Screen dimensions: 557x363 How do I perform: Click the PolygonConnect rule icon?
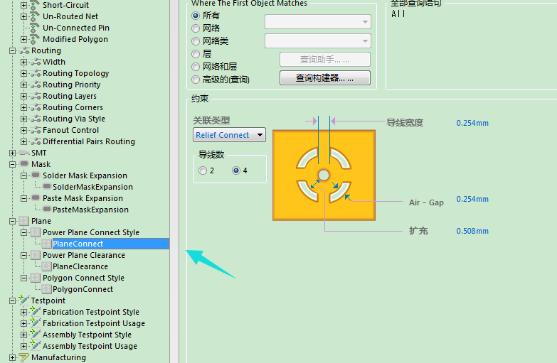pos(46,289)
